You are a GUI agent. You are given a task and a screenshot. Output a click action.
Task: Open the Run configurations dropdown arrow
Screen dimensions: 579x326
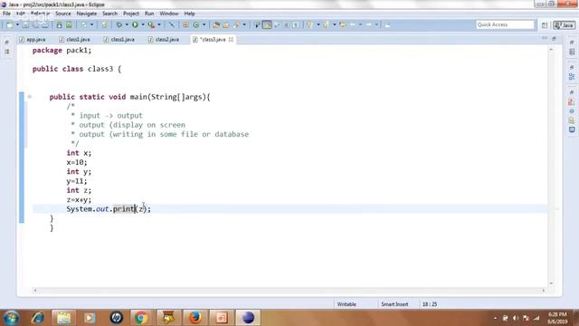coord(143,24)
